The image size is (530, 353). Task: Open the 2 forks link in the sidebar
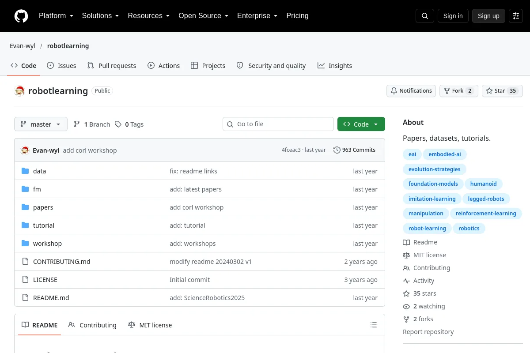point(418,319)
